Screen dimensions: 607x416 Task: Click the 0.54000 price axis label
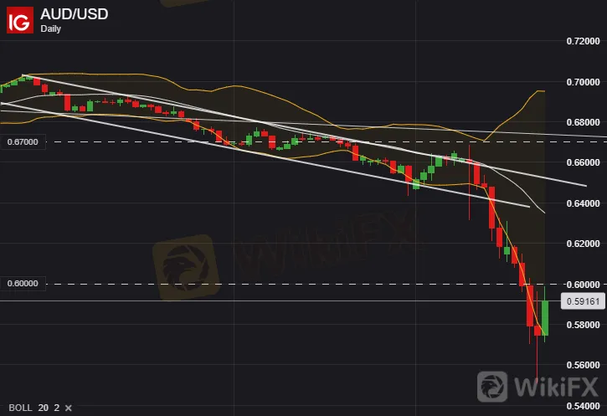pos(583,406)
